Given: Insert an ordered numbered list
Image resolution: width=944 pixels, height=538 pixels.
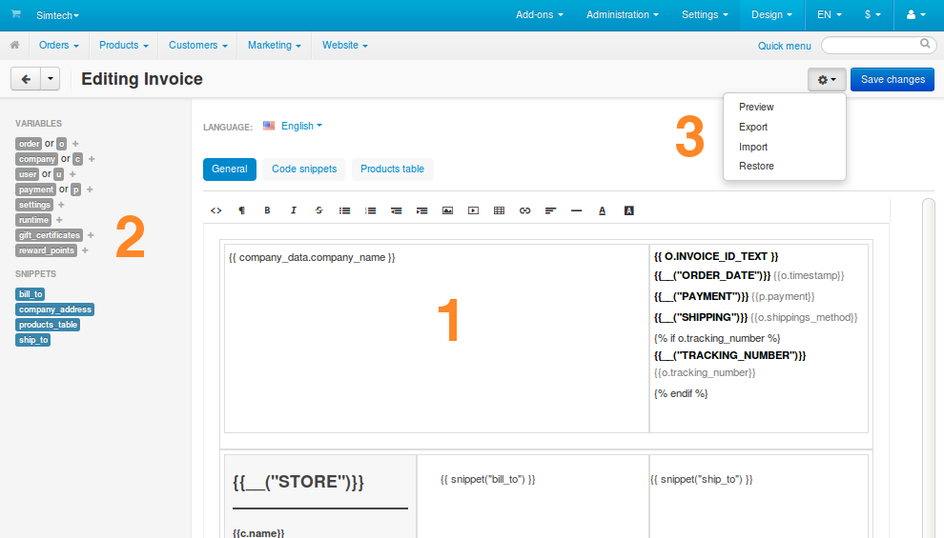Looking at the screenshot, I should point(370,210).
